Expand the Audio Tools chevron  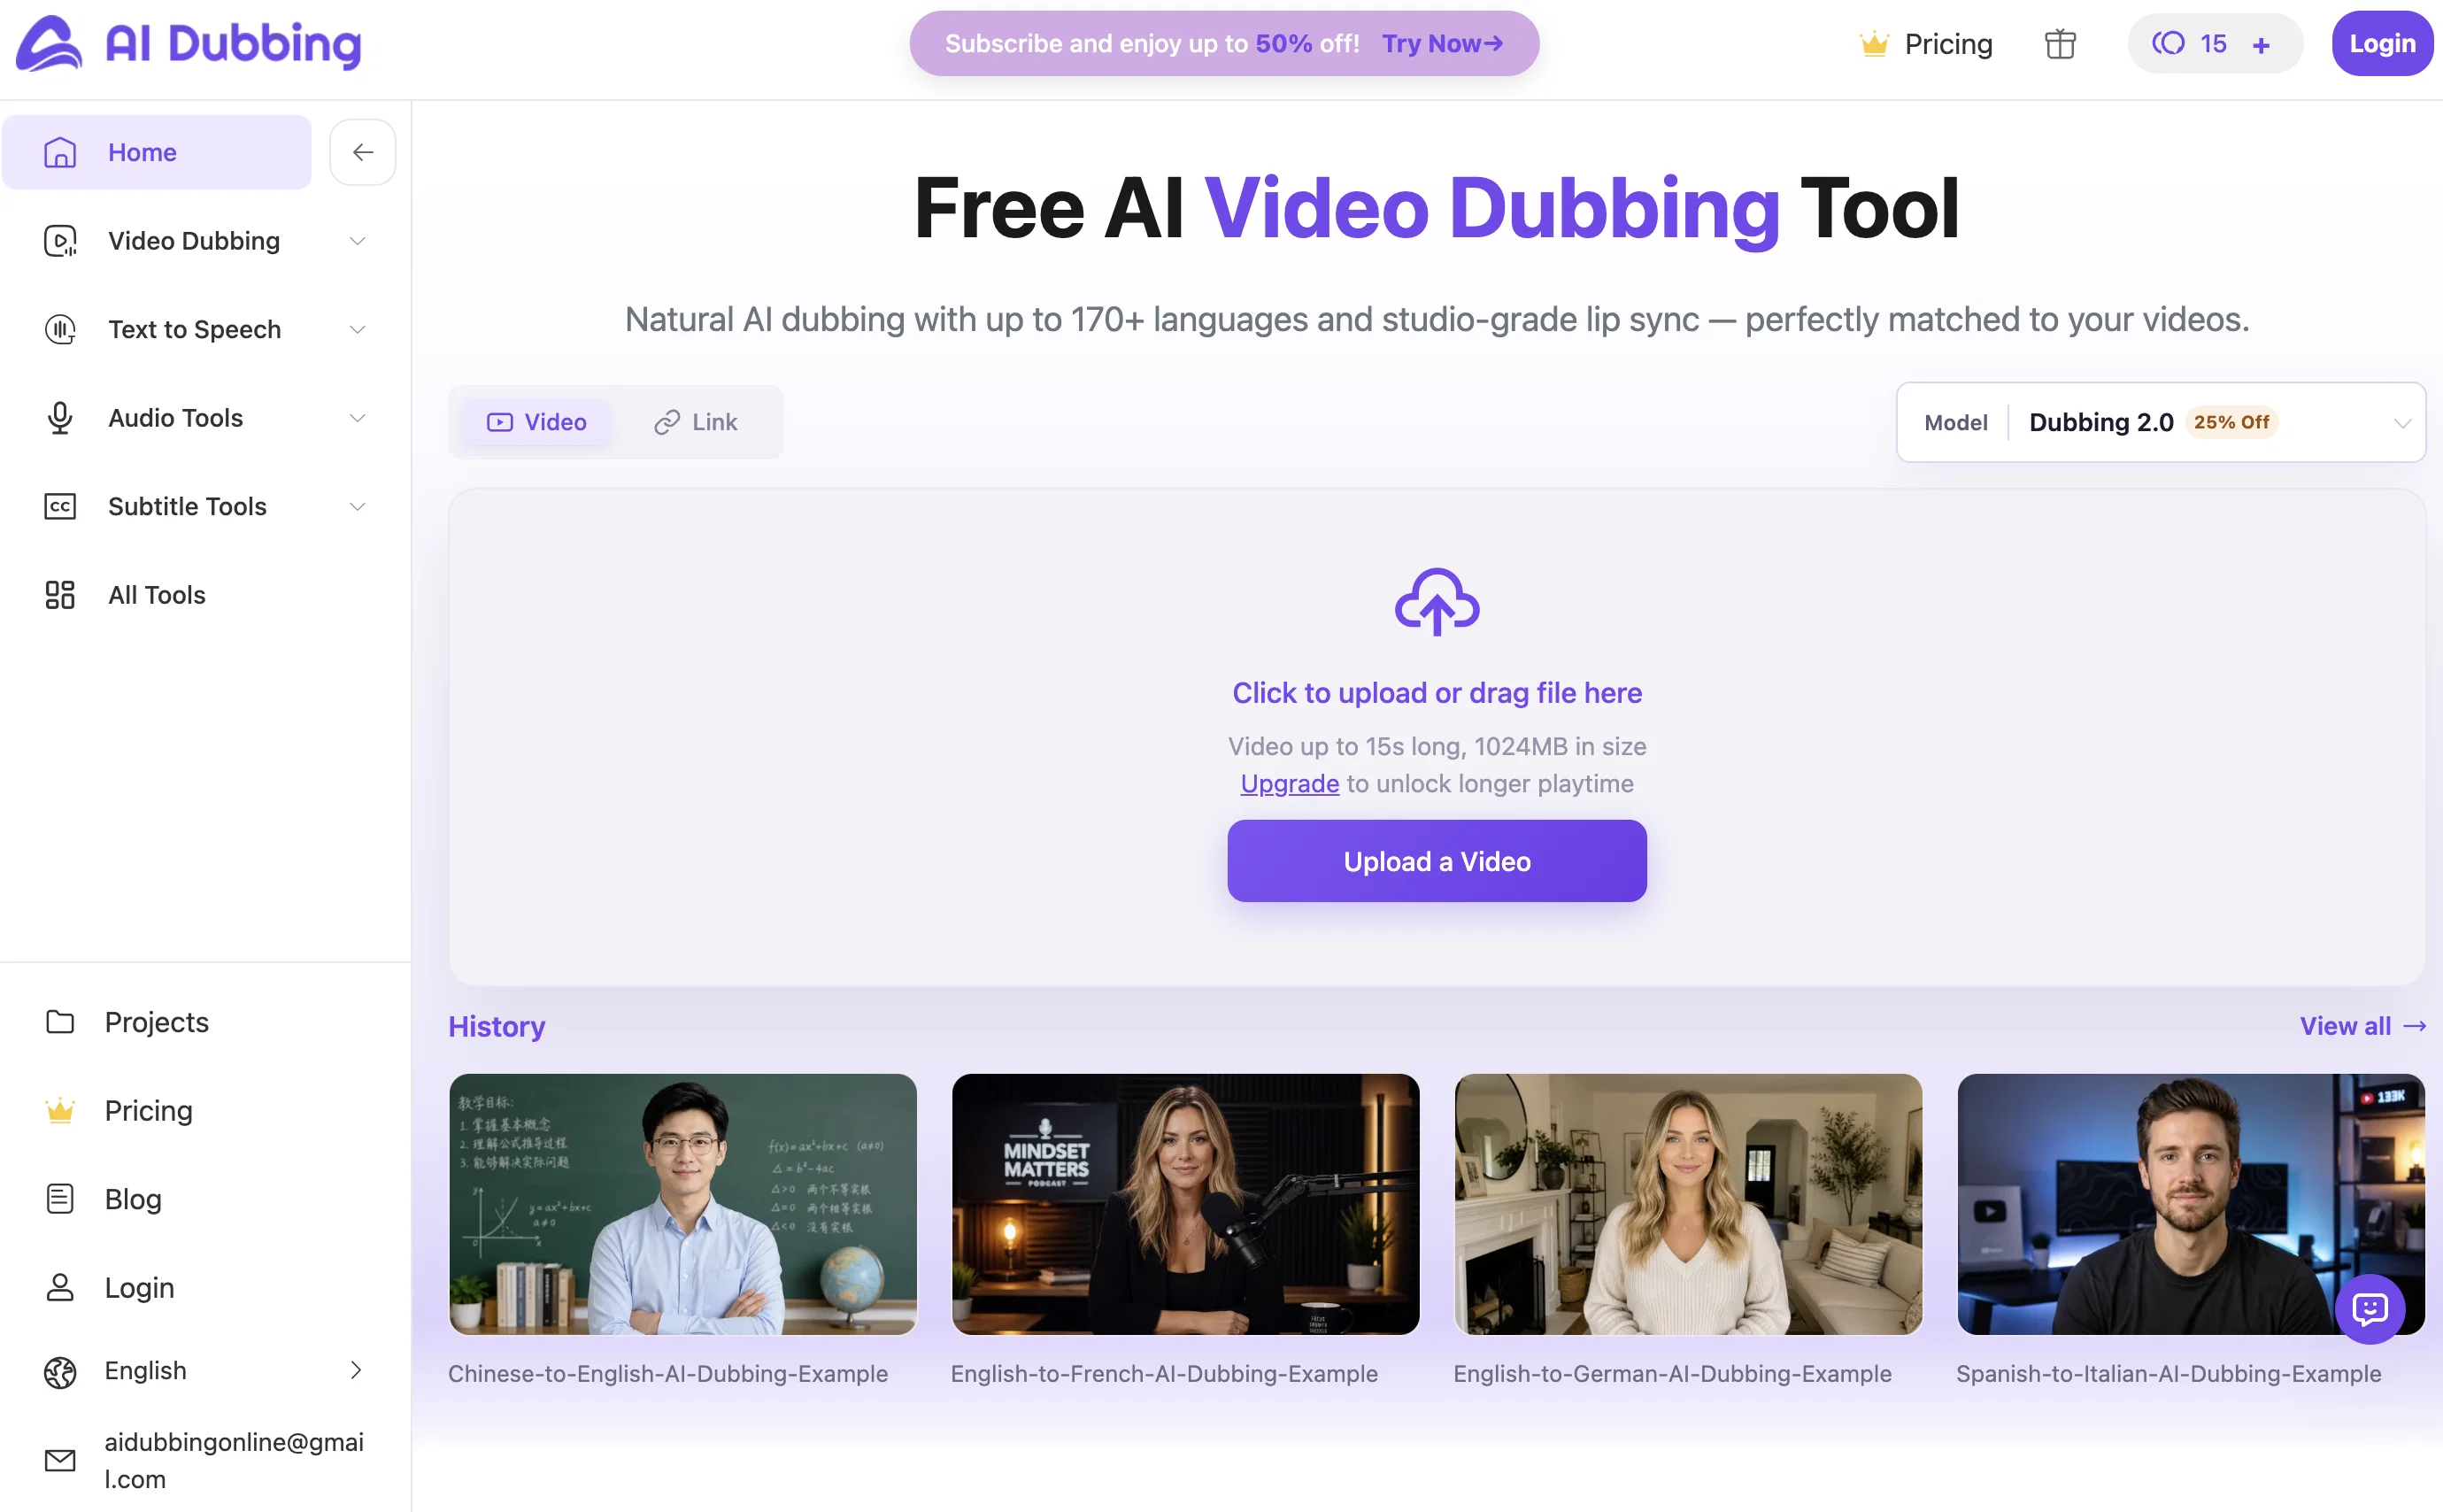coord(357,418)
